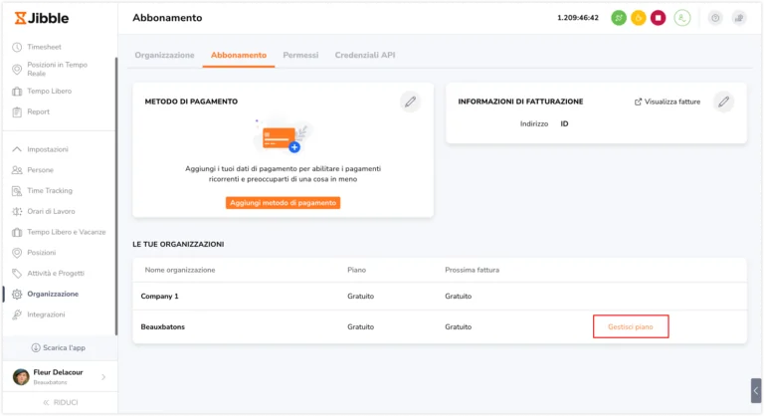This screenshot has width=764, height=416.
Task: Switch to the Permessi tab
Action: coord(300,56)
